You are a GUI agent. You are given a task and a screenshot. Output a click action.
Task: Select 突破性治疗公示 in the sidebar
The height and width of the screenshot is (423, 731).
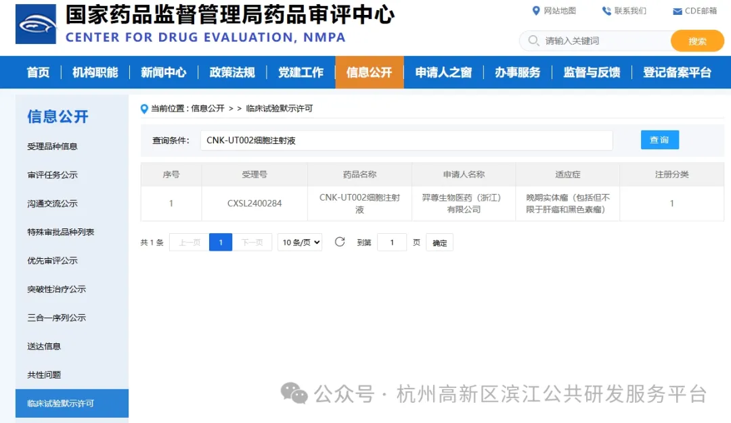coord(57,289)
